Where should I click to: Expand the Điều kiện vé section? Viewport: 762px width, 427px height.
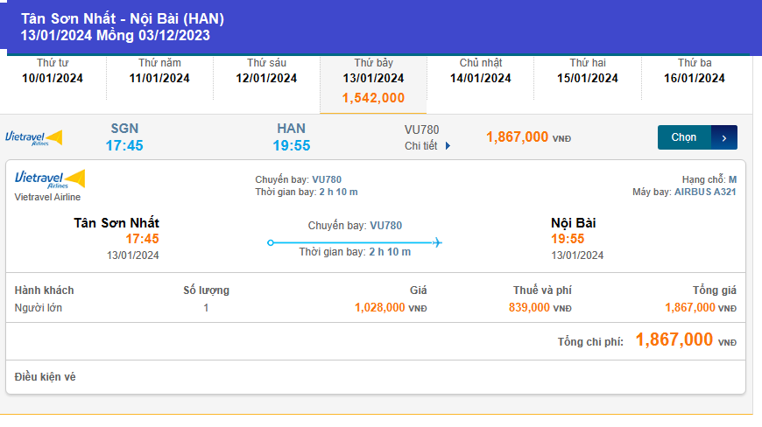tap(46, 377)
